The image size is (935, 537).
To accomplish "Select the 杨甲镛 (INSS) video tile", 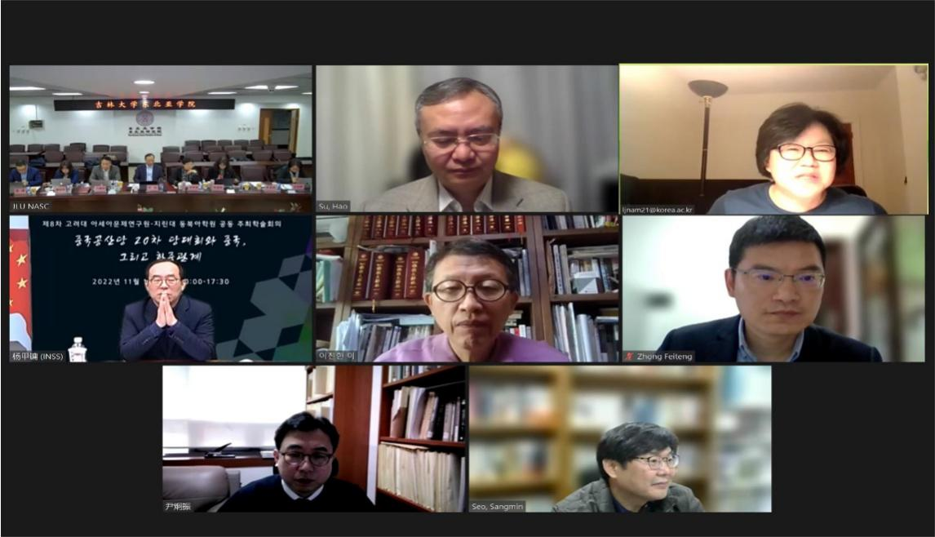I will [161, 288].
